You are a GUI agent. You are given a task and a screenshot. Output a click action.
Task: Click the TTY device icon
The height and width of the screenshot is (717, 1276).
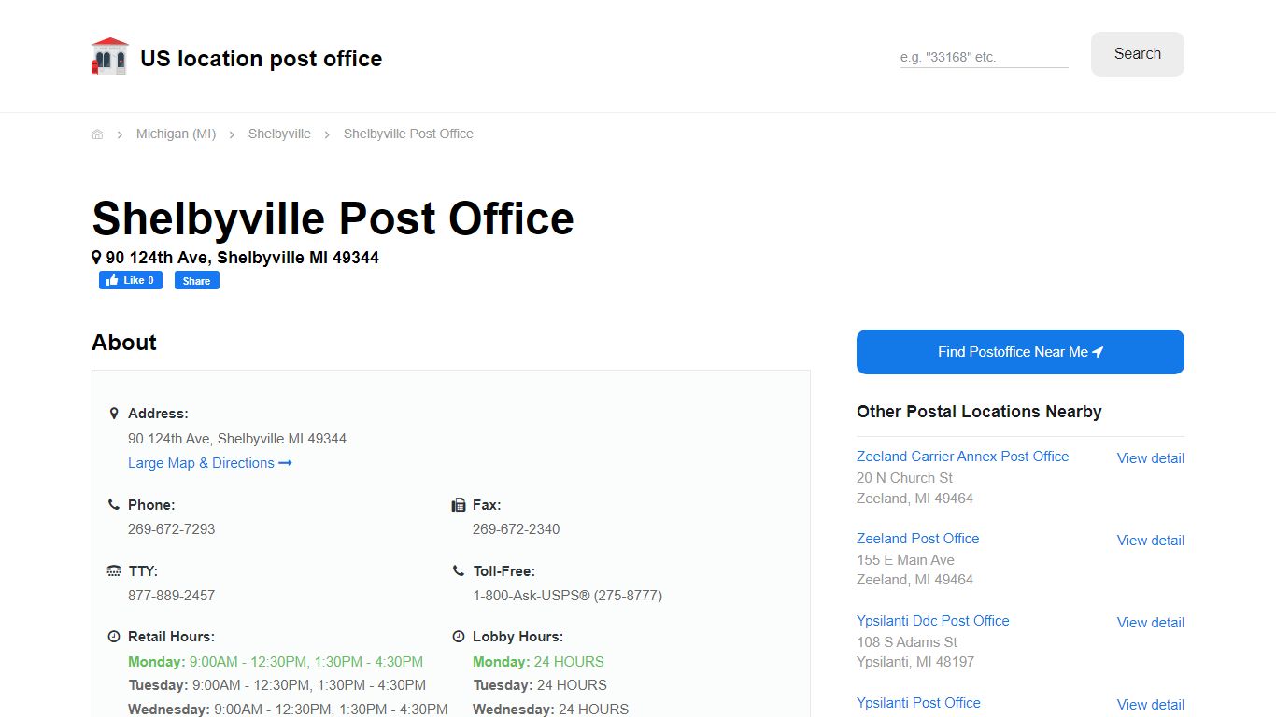[x=114, y=570]
